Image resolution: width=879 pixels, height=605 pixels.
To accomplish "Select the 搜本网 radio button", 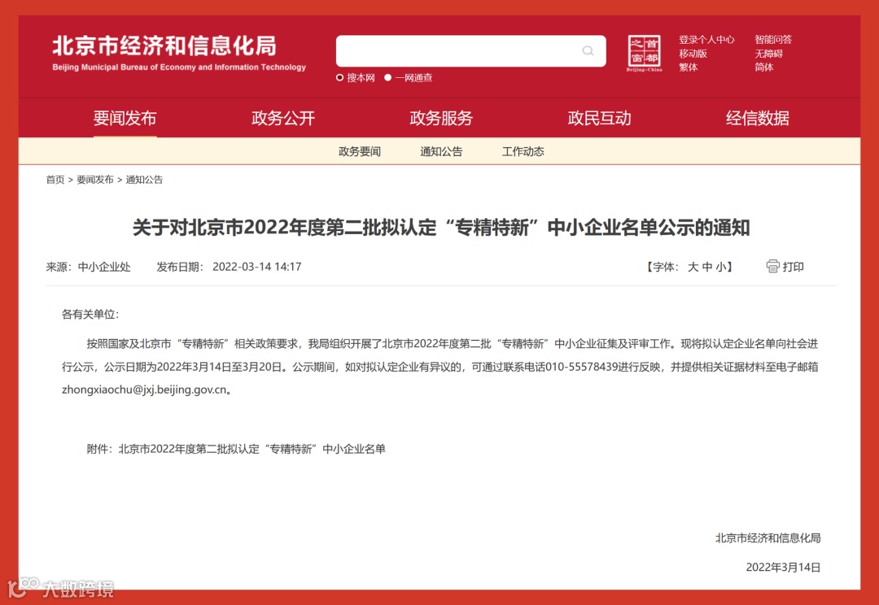I will pyautogui.click(x=339, y=78).
